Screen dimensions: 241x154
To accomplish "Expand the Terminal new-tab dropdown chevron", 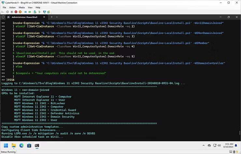I will (57, 17).
